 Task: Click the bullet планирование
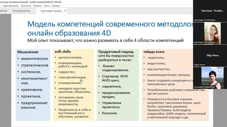[70, 83]
